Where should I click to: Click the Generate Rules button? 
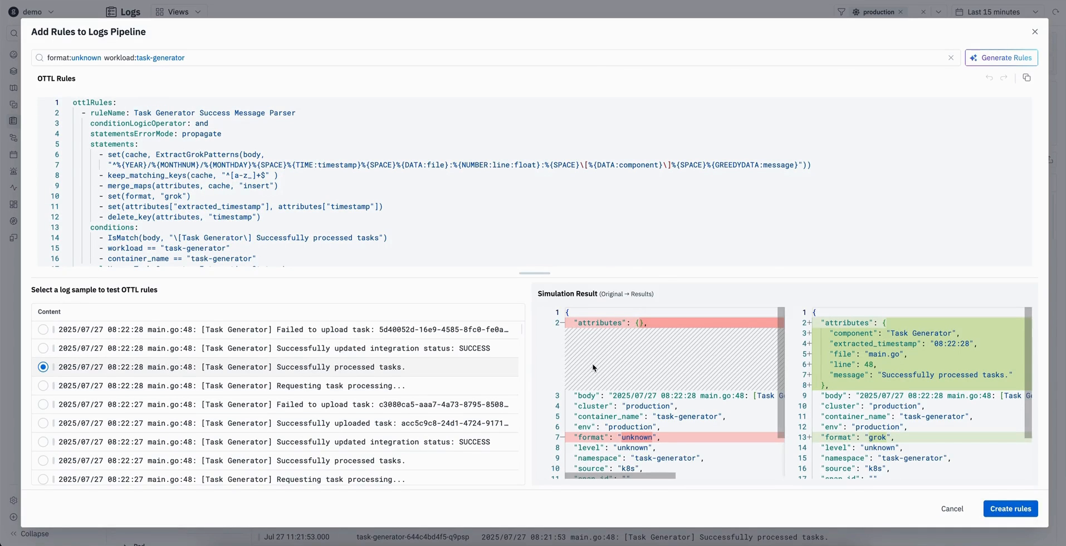(x=1001, y=57)
